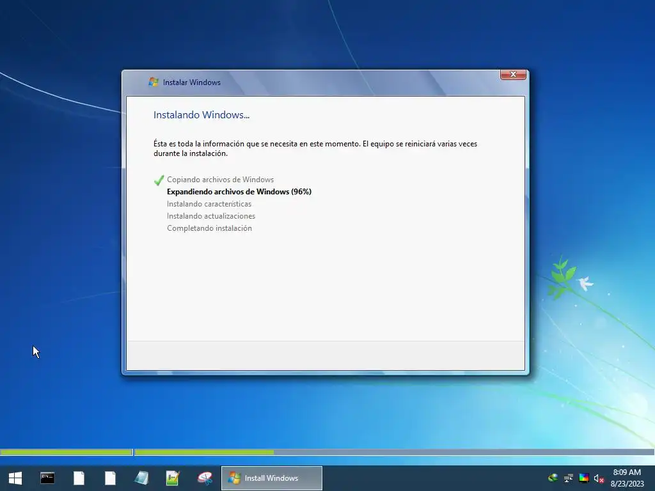Open the Windows Start button

pyautogui.click(x=15, y=478)
